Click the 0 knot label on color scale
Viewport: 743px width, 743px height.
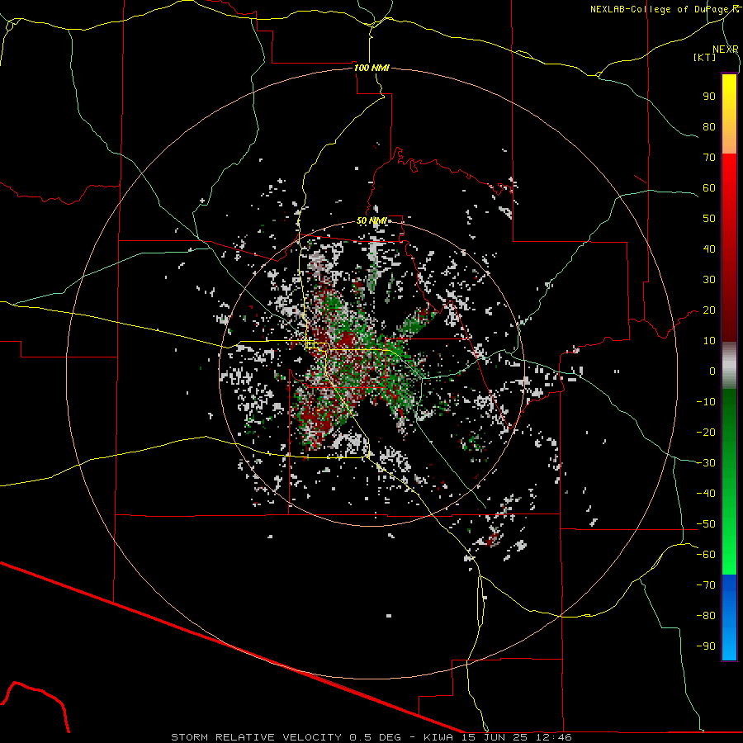click(712, 371)
